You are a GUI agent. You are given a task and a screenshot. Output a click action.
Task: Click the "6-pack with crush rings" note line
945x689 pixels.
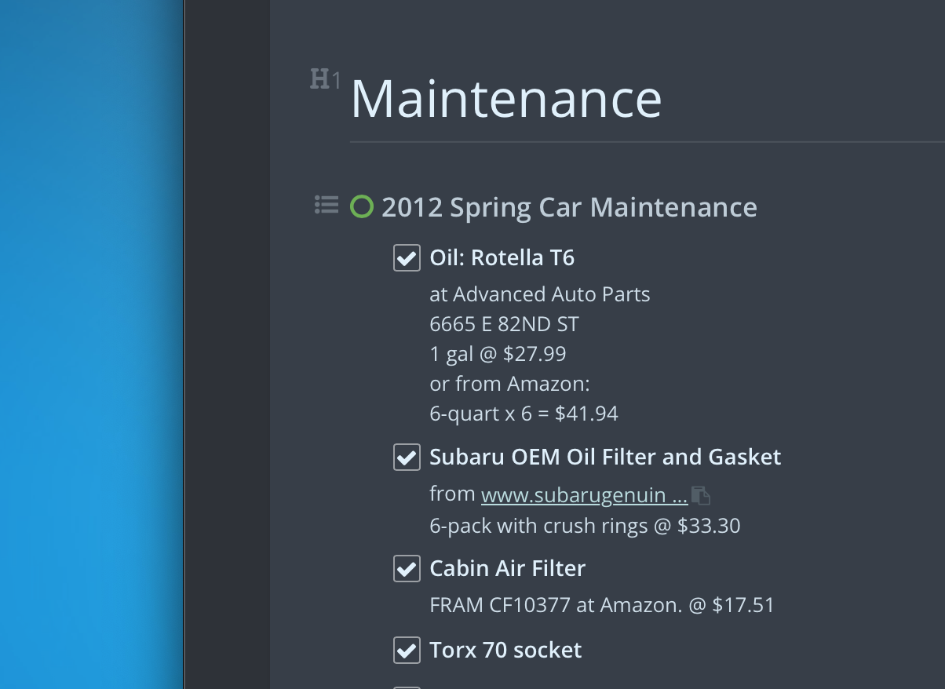coord(584,525)
